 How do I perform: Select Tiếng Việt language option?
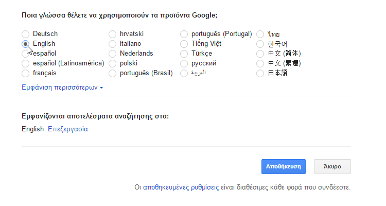pos(184,44)
